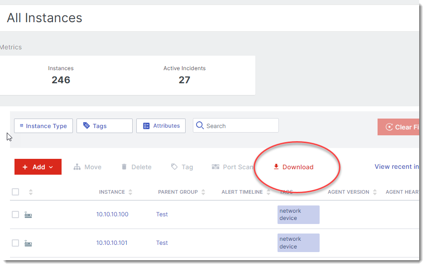Viewport: 426px width, 267px height.
Task: Click network device tag on 10.10.10.101 row
Action: (x=298, y=243)
